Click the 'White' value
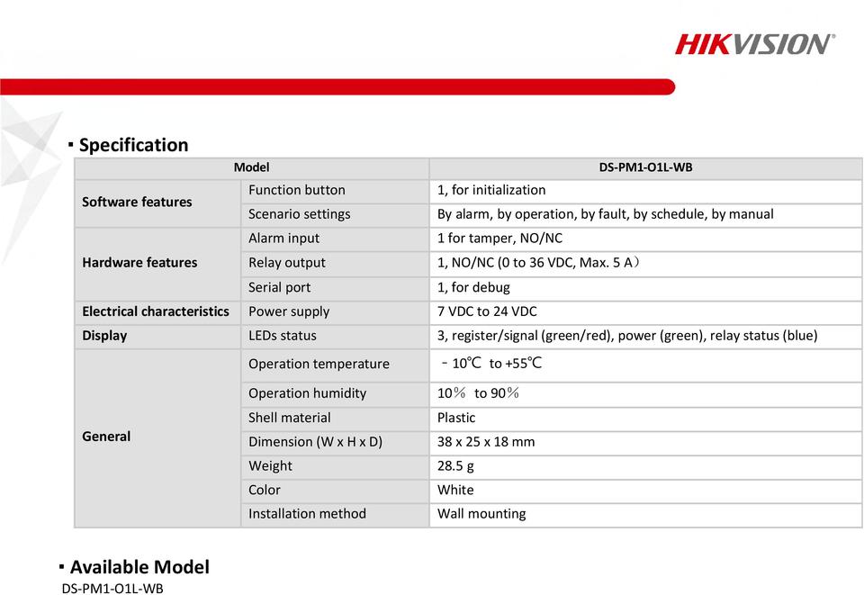This screenshot has height=595, width=864. pyautogui.click(x=455, y=491)
